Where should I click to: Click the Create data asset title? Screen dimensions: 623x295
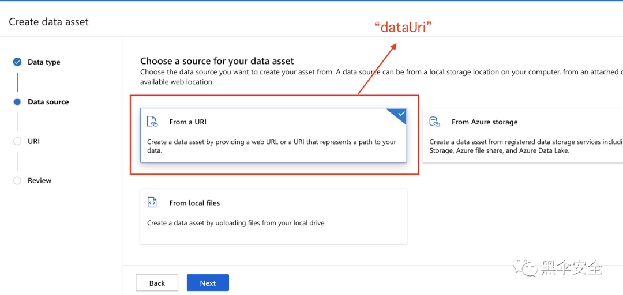point(48,21)
